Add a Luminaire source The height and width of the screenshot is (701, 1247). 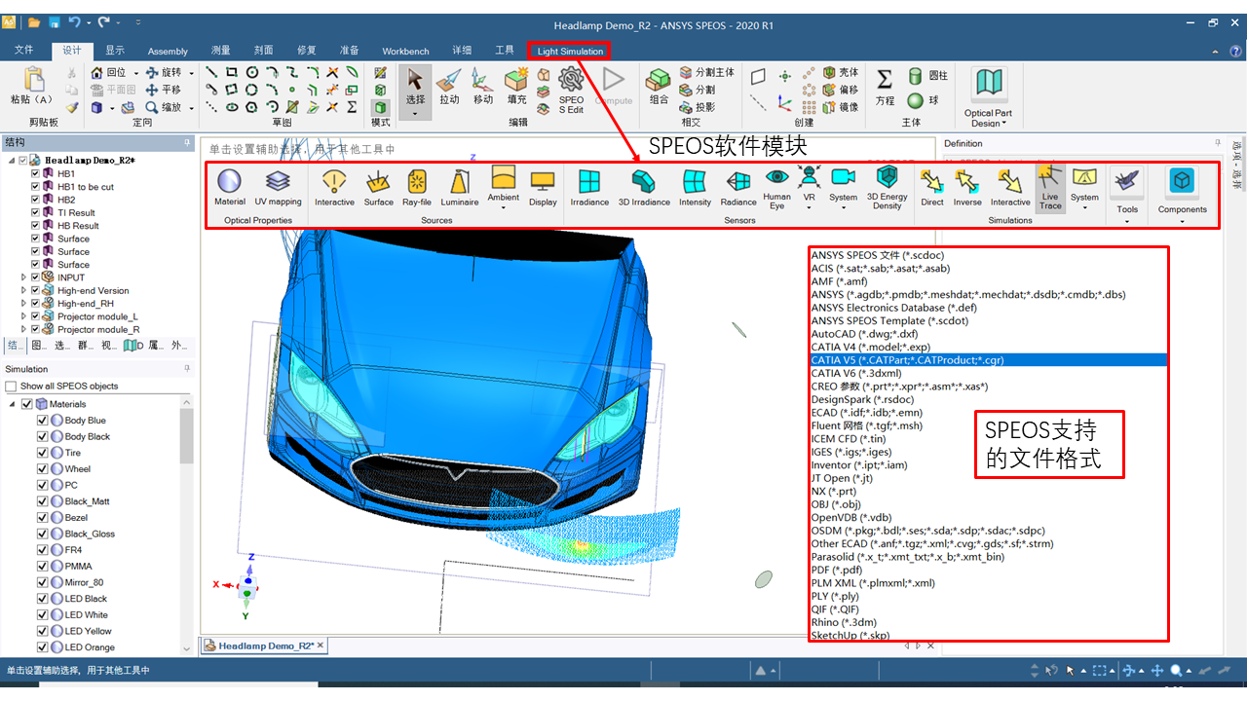pyautogui.click(x=460, y=187)
